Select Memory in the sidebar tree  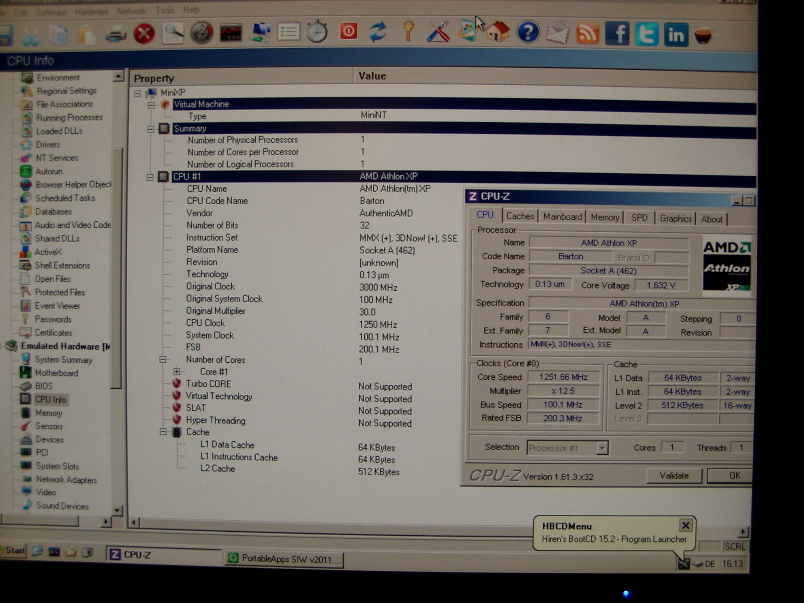(x=49, y=413)
